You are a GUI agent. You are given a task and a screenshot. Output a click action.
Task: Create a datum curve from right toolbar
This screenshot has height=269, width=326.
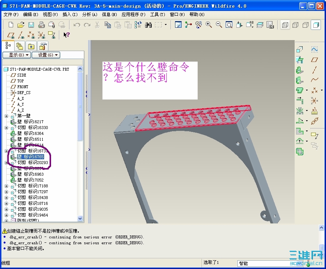click(x=315, y=80)
